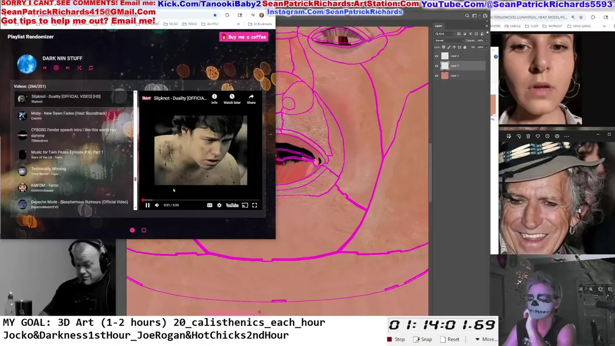Filter layers by shape layers icon
The height and width of the screenshot is (346, 615).
click(x=476, y=34)
